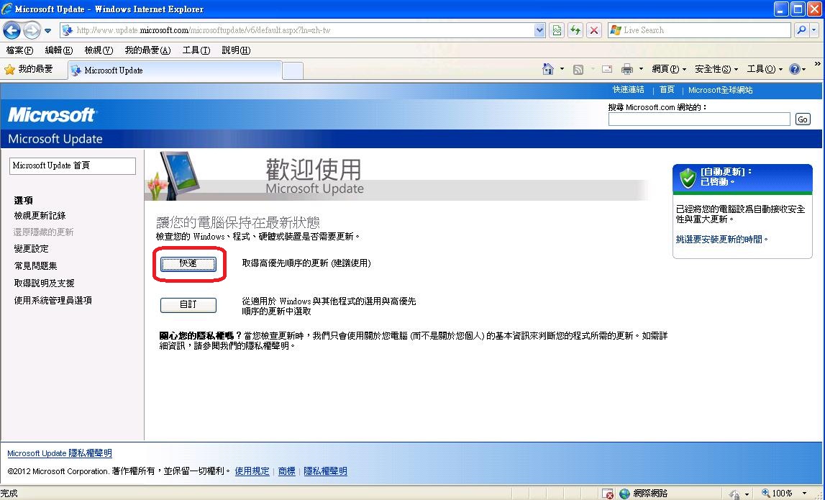
Task: Click the 自訂 custom update button
Action: (188, 305)
